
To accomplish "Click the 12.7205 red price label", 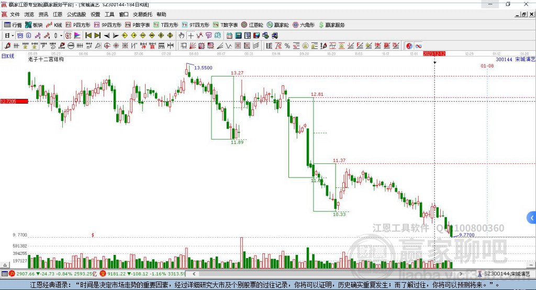I will 14,101.
